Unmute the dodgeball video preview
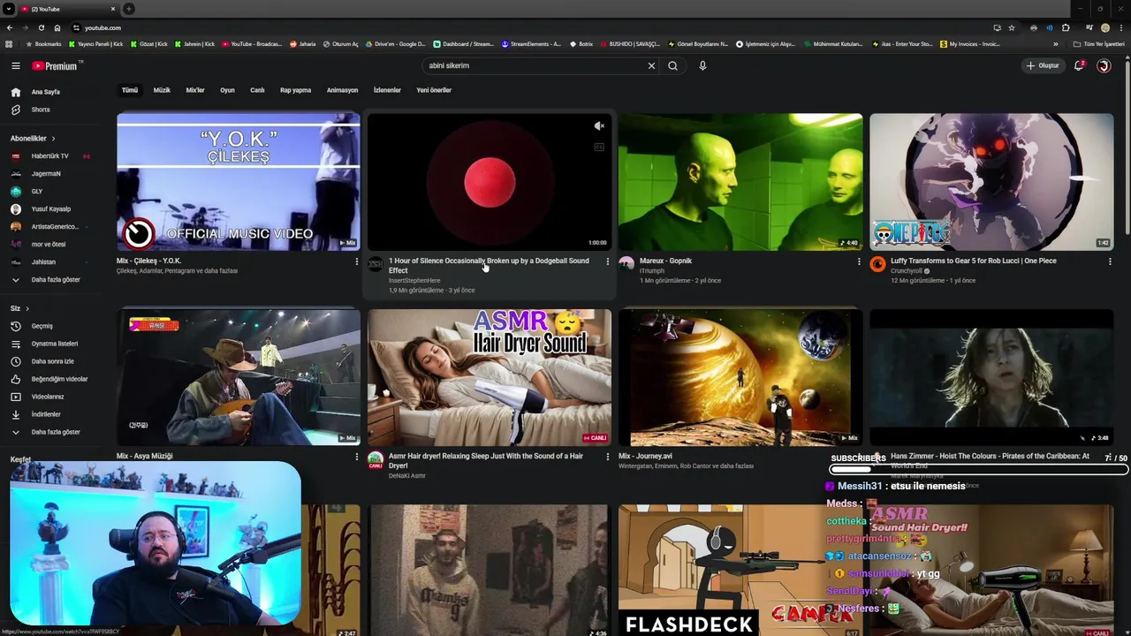The height and width of the screenshot is (636, 1131). pyautogui.click(x=599, y=126)
